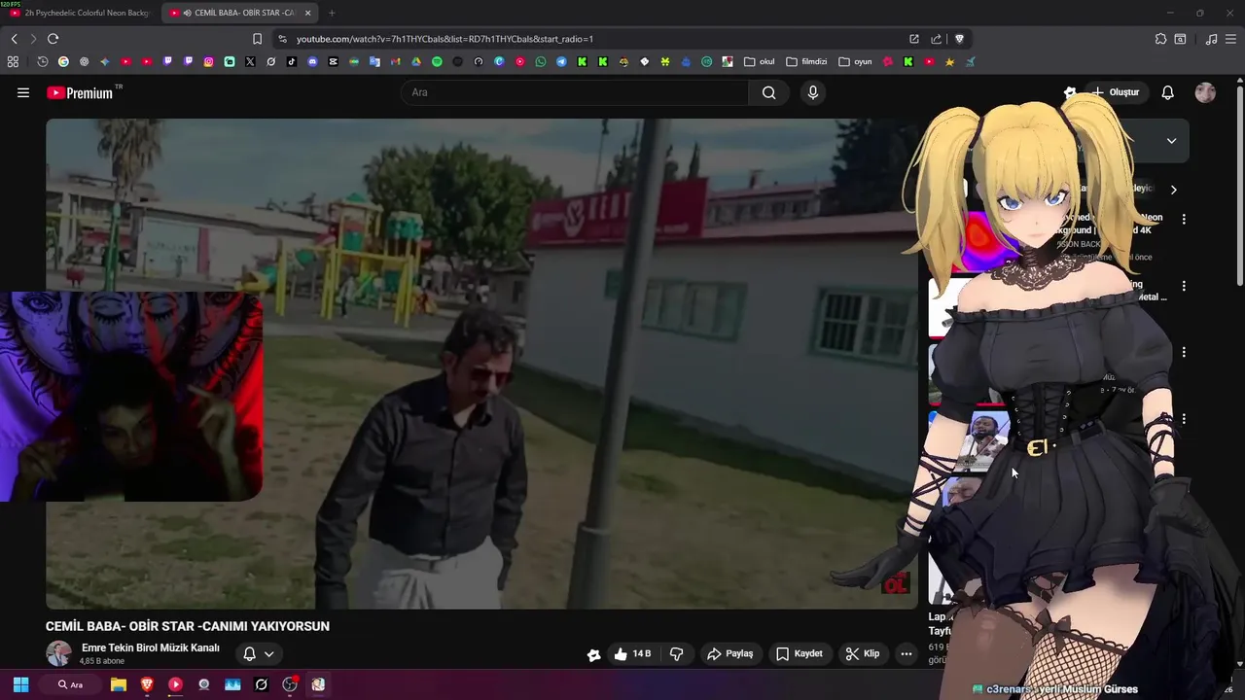Screen dimensions: 1245x700
Task: Click the channel avatar below video
Action: [x=59, y=653]
